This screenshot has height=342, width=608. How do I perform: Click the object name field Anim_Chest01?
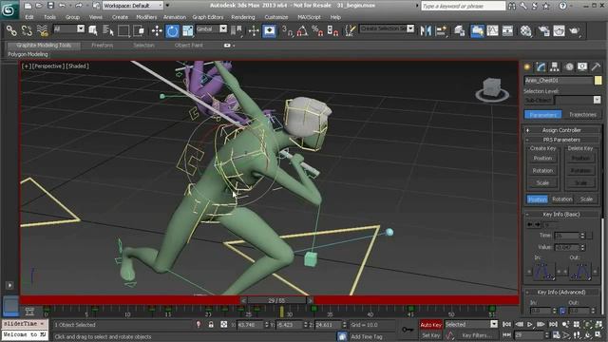(x=559, y=80)
